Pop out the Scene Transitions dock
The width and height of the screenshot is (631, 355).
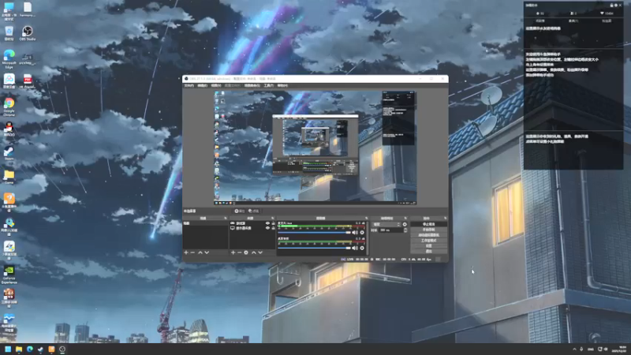(x=405, y=219)
